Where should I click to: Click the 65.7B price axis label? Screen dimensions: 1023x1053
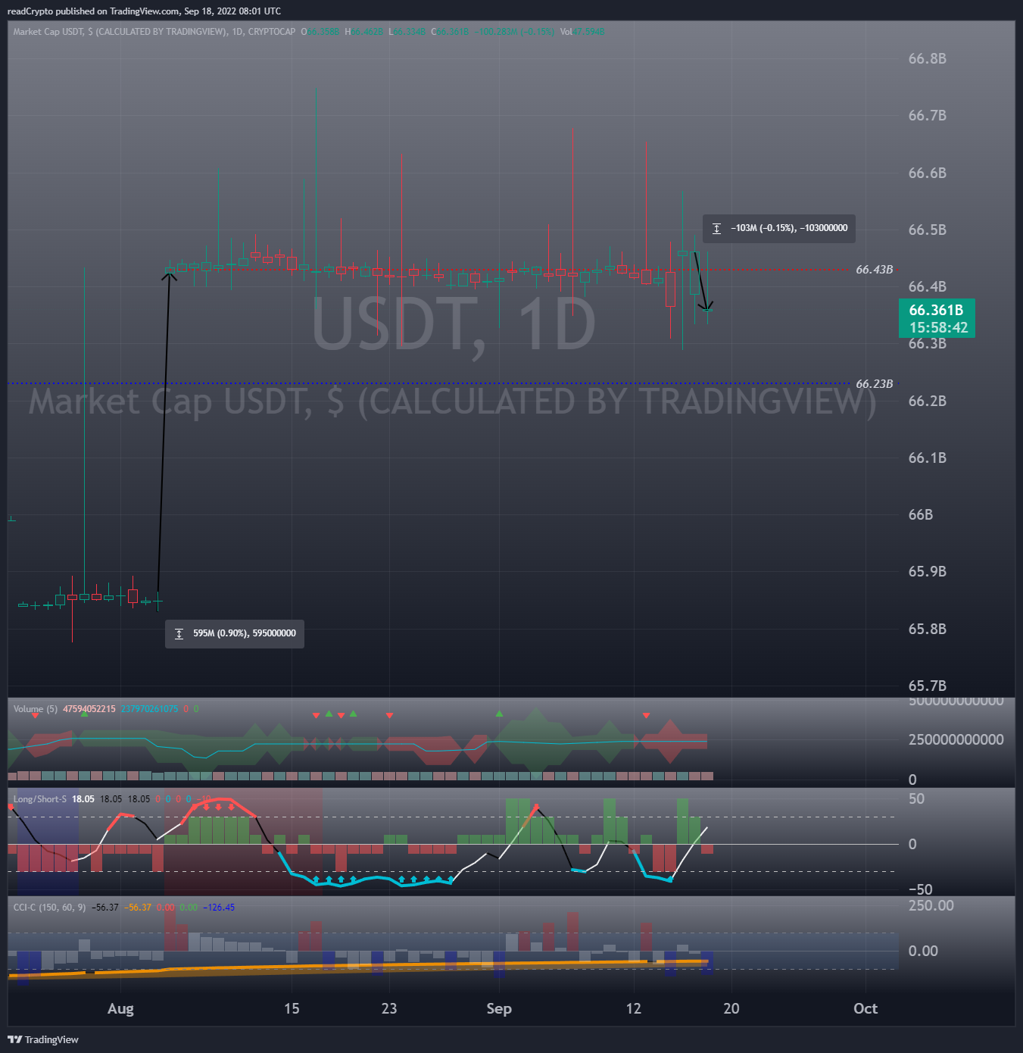(927, 686)
